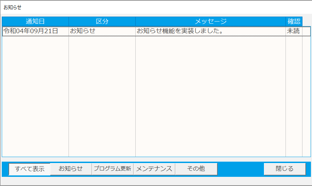Click empty space under the 通知日 column
This screenshot has width=312, height=186.
pyautogui.click(x=35, y=95)
